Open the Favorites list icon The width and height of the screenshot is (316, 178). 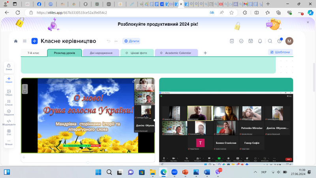tap(268, 13)
